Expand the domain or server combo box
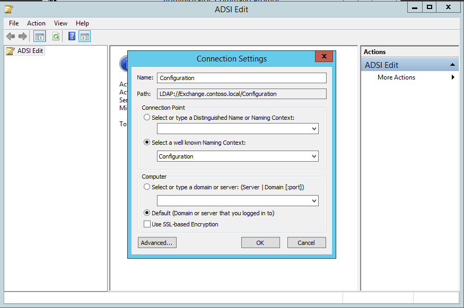 [x=314, y=201]
